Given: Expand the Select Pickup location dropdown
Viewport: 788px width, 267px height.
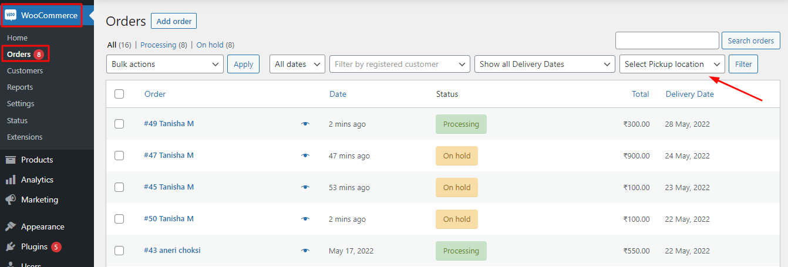Looking at the screenshot, I should tap(672, 64).
